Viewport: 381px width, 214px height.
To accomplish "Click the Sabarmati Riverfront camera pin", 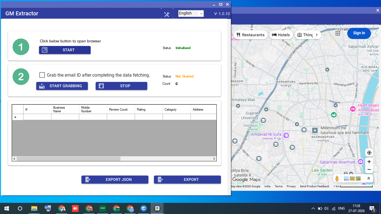I will 361,162.
